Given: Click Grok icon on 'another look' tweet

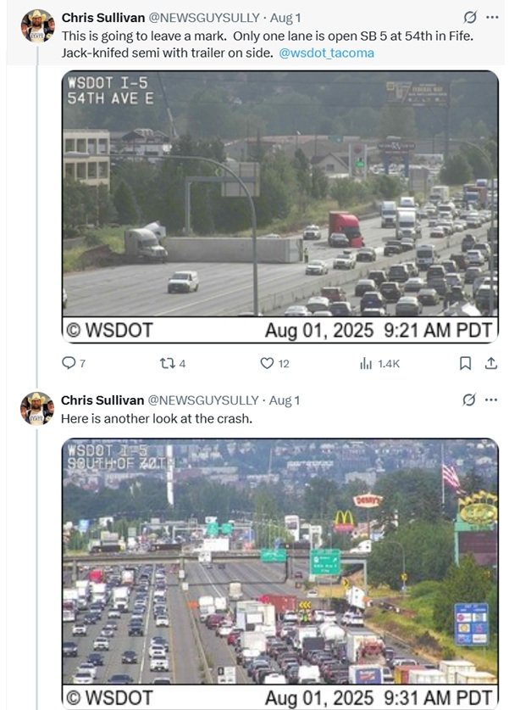Looking at the screenshot, I should (470, 400).
